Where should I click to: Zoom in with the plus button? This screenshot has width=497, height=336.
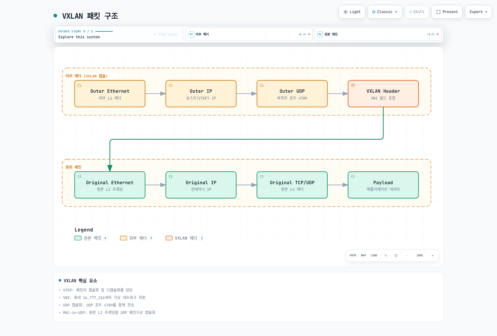[432, 255]
